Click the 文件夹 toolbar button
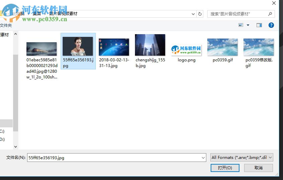This screenshot has width=283, height=180. coord(6,25)
